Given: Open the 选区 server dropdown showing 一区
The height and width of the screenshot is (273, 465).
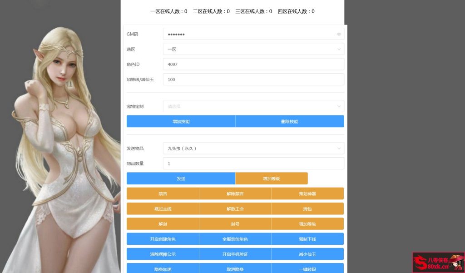Looking at the screenshot, I should click(253, 49).
